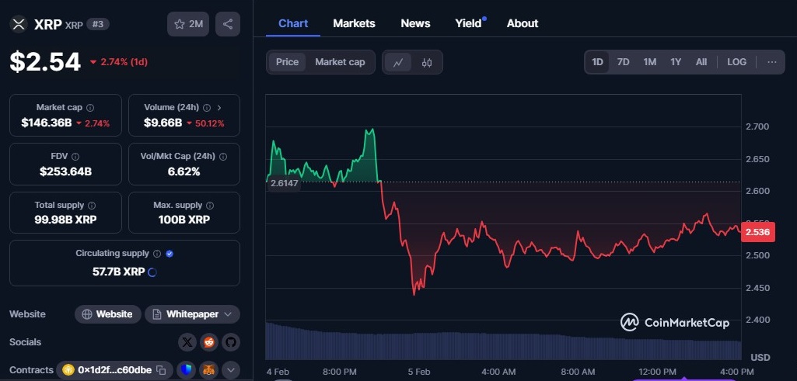The width and height of the screenshot is (797, 381).
Task: Switch to line chart view
Action: point(398,62)
